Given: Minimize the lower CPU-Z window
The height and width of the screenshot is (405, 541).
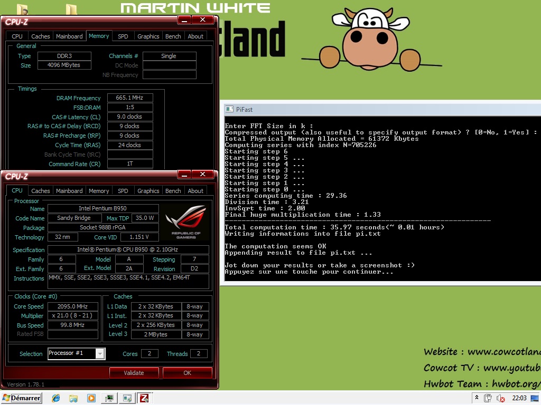Looking at the screenshot, I should click(x=184, y=175).
